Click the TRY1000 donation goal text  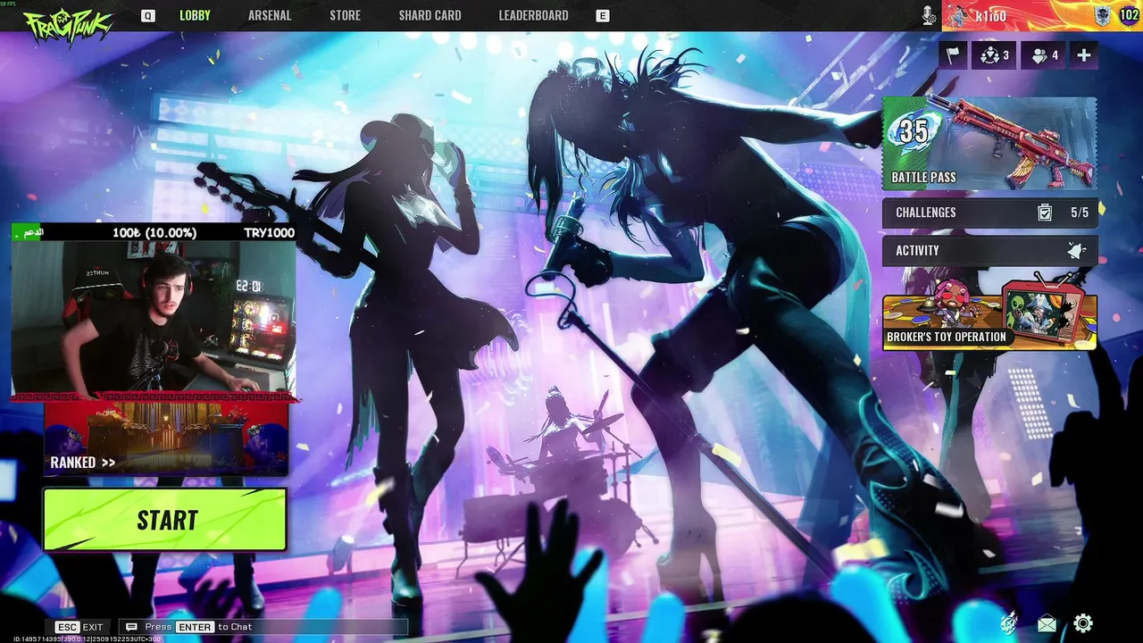[269, 233]
